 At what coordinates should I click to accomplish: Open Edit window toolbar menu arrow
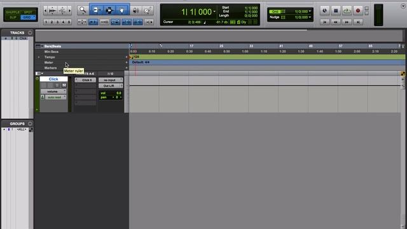(403, 6)
